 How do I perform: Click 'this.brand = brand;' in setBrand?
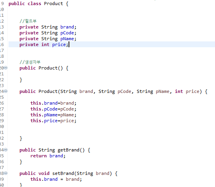[x=56, y=179]
